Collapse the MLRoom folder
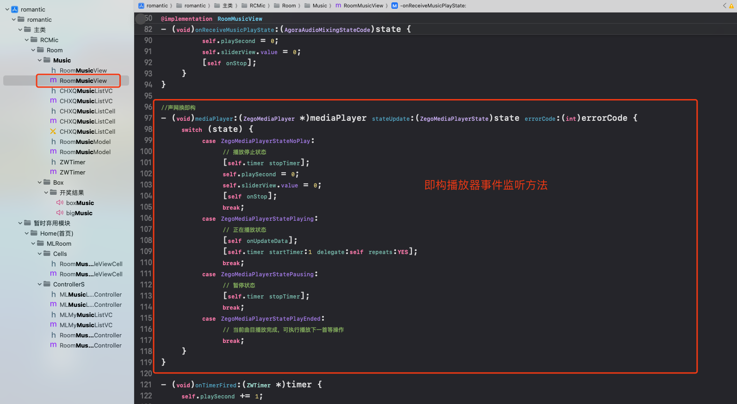The height and width of the screenshot is (404, 737). click(33, 243)
